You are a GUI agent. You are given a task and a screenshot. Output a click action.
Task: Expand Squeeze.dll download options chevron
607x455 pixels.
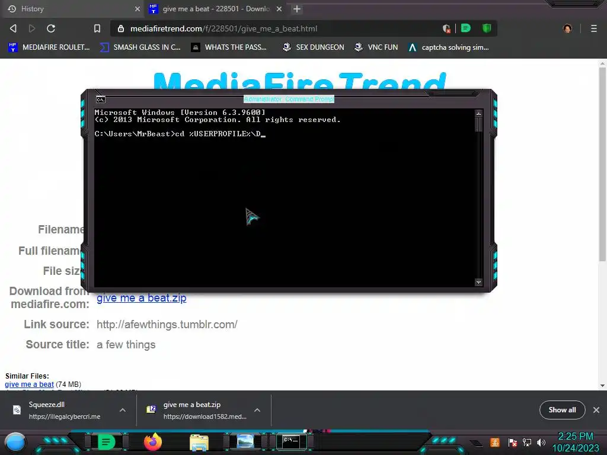point(122,410)
